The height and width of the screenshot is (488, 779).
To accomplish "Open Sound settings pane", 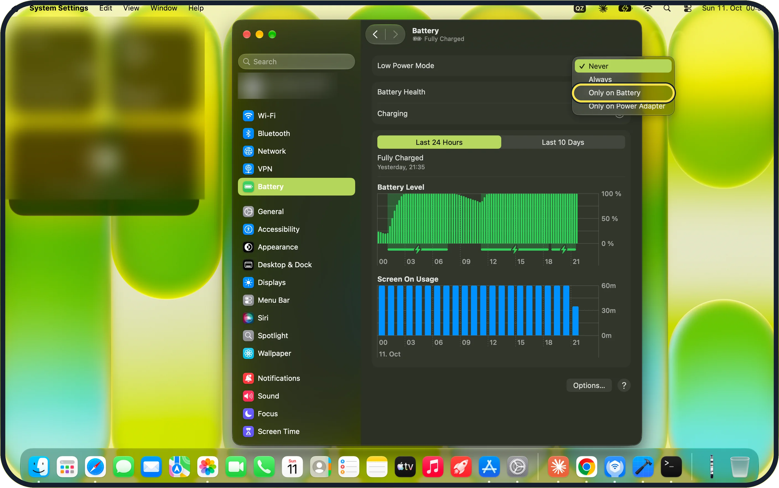I will click(x=296, y=396).
